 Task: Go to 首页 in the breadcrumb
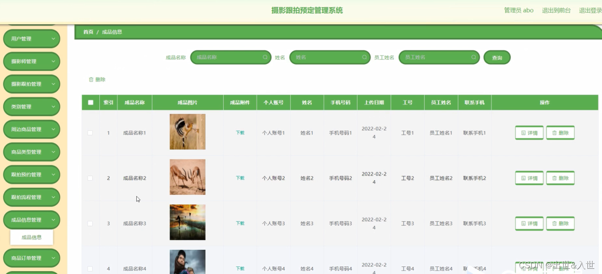click(88, 32)
